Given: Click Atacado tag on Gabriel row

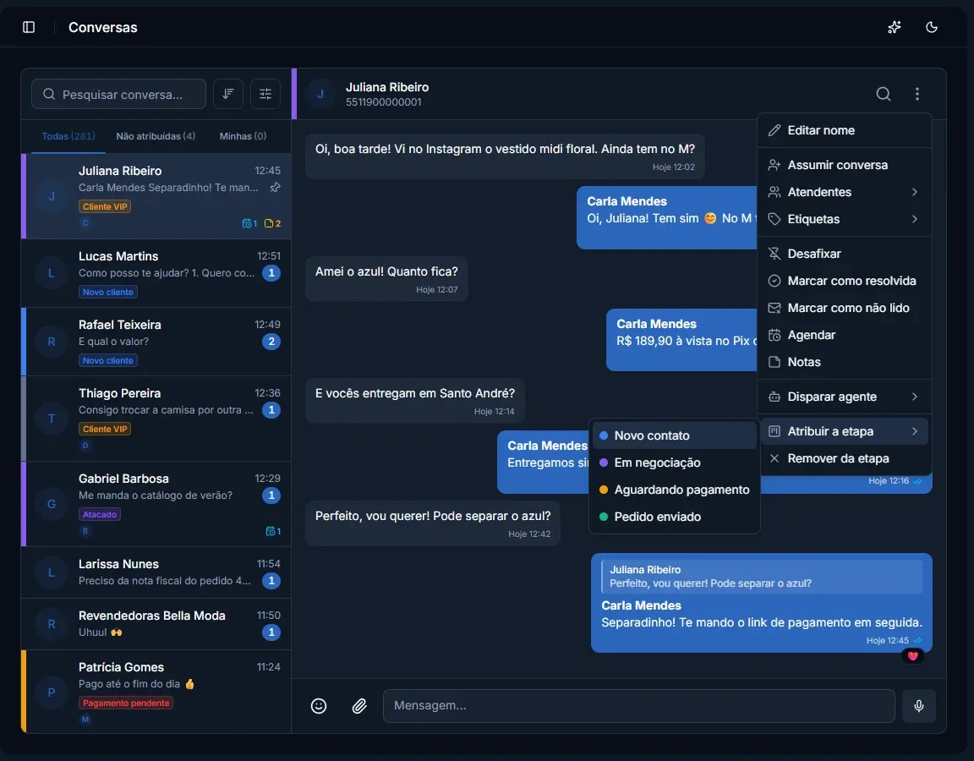Looking at the screenshot, I should coord(100,514).
